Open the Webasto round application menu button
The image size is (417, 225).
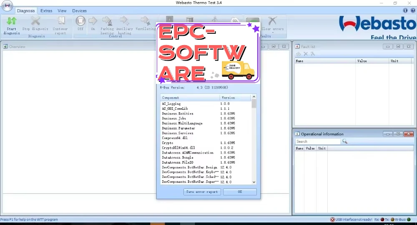click(x=7, y=5)
